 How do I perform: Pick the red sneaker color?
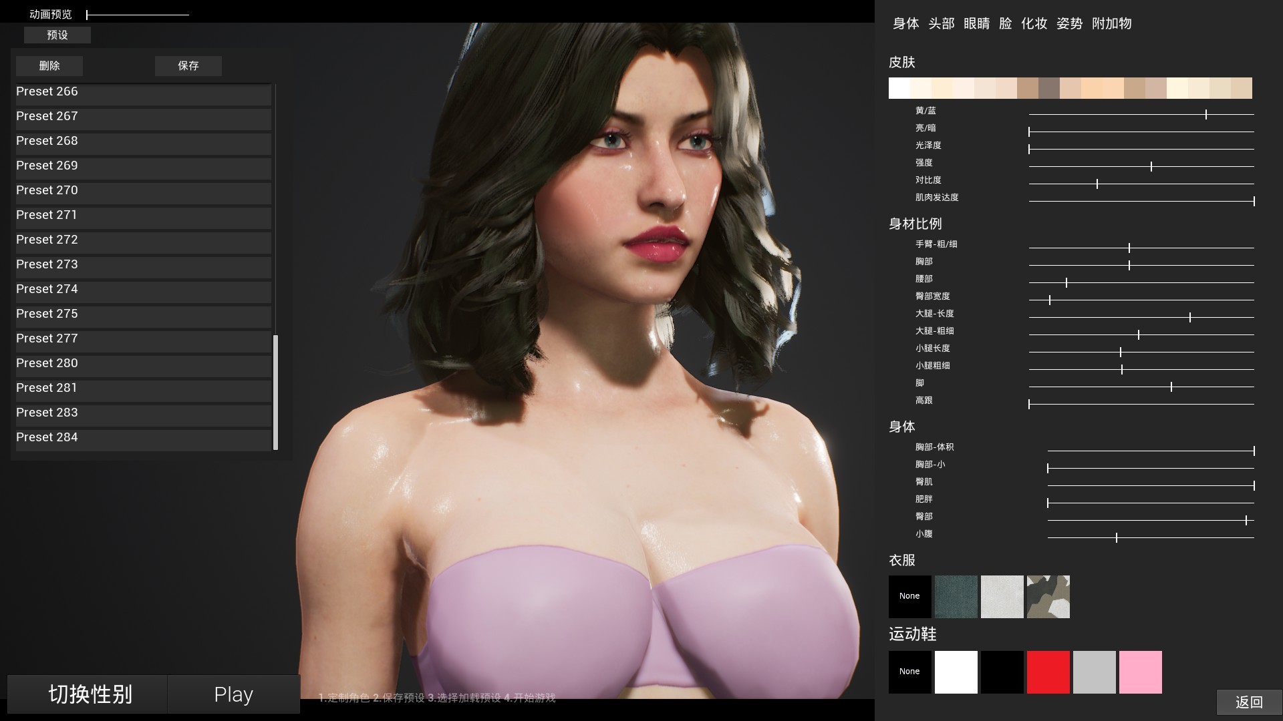click(1049, 672)
